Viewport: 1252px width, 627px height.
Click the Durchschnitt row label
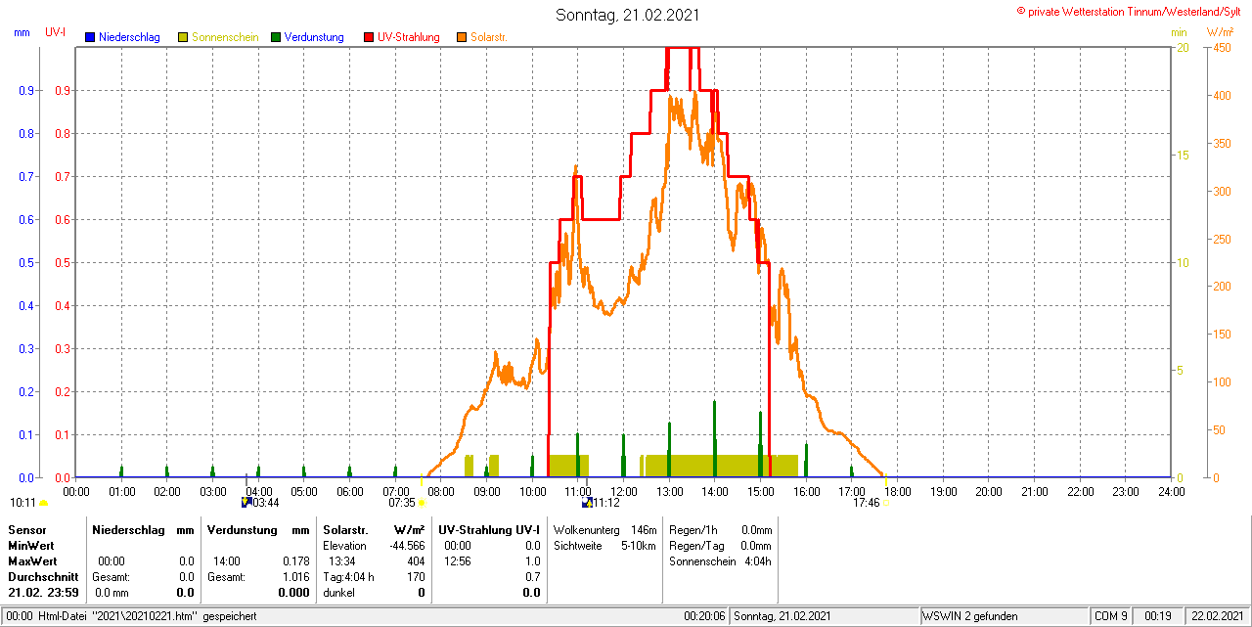point(43,577)
